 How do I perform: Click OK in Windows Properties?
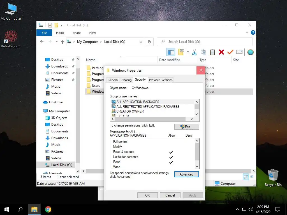point(147,195)
